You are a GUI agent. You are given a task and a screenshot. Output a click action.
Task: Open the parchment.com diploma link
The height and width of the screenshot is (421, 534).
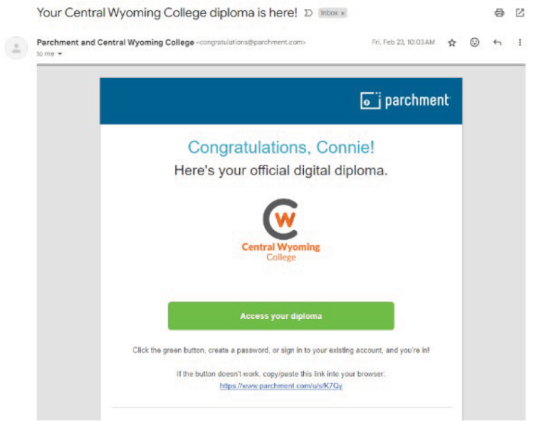click(x=281, y=386)
